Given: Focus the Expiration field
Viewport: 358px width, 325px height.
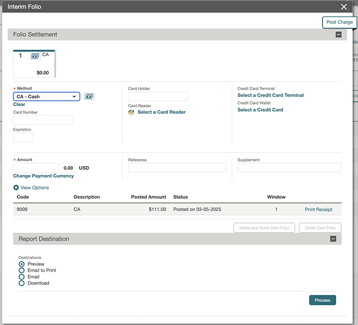Looking at the screenshot, I should (23, 137).
